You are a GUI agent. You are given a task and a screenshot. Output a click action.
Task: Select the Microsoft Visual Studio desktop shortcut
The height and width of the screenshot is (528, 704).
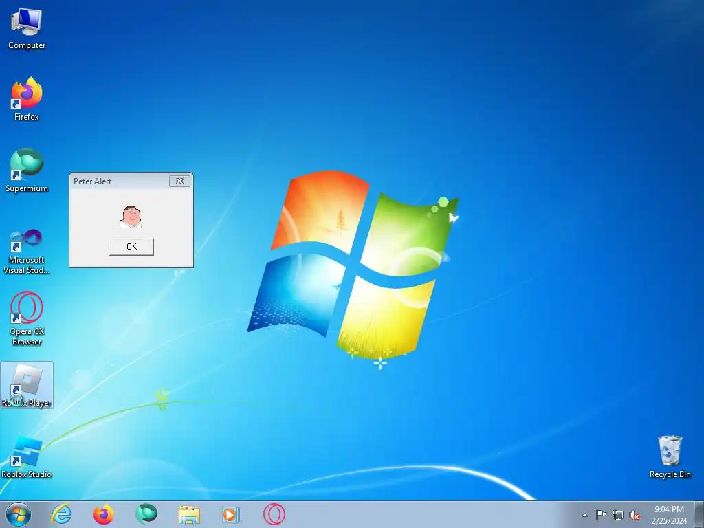point(27,252)
